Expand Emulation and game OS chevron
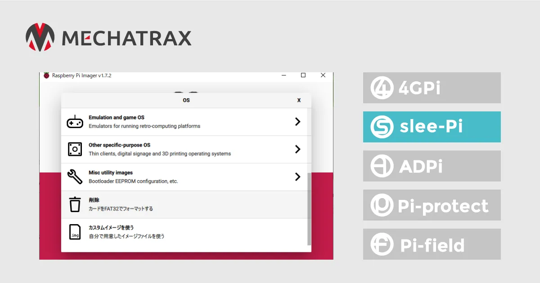540x283 pixels. 297,122
